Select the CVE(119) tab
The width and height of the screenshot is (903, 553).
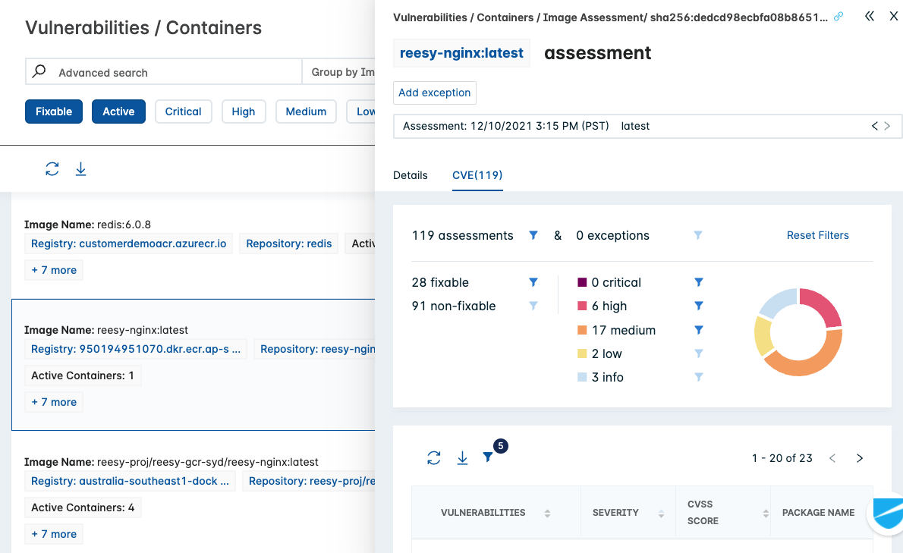[x=477, y=175]
